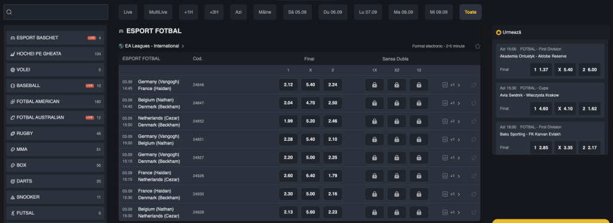
Task: Click the RUGBY ball icon
Action: [13, 134]
